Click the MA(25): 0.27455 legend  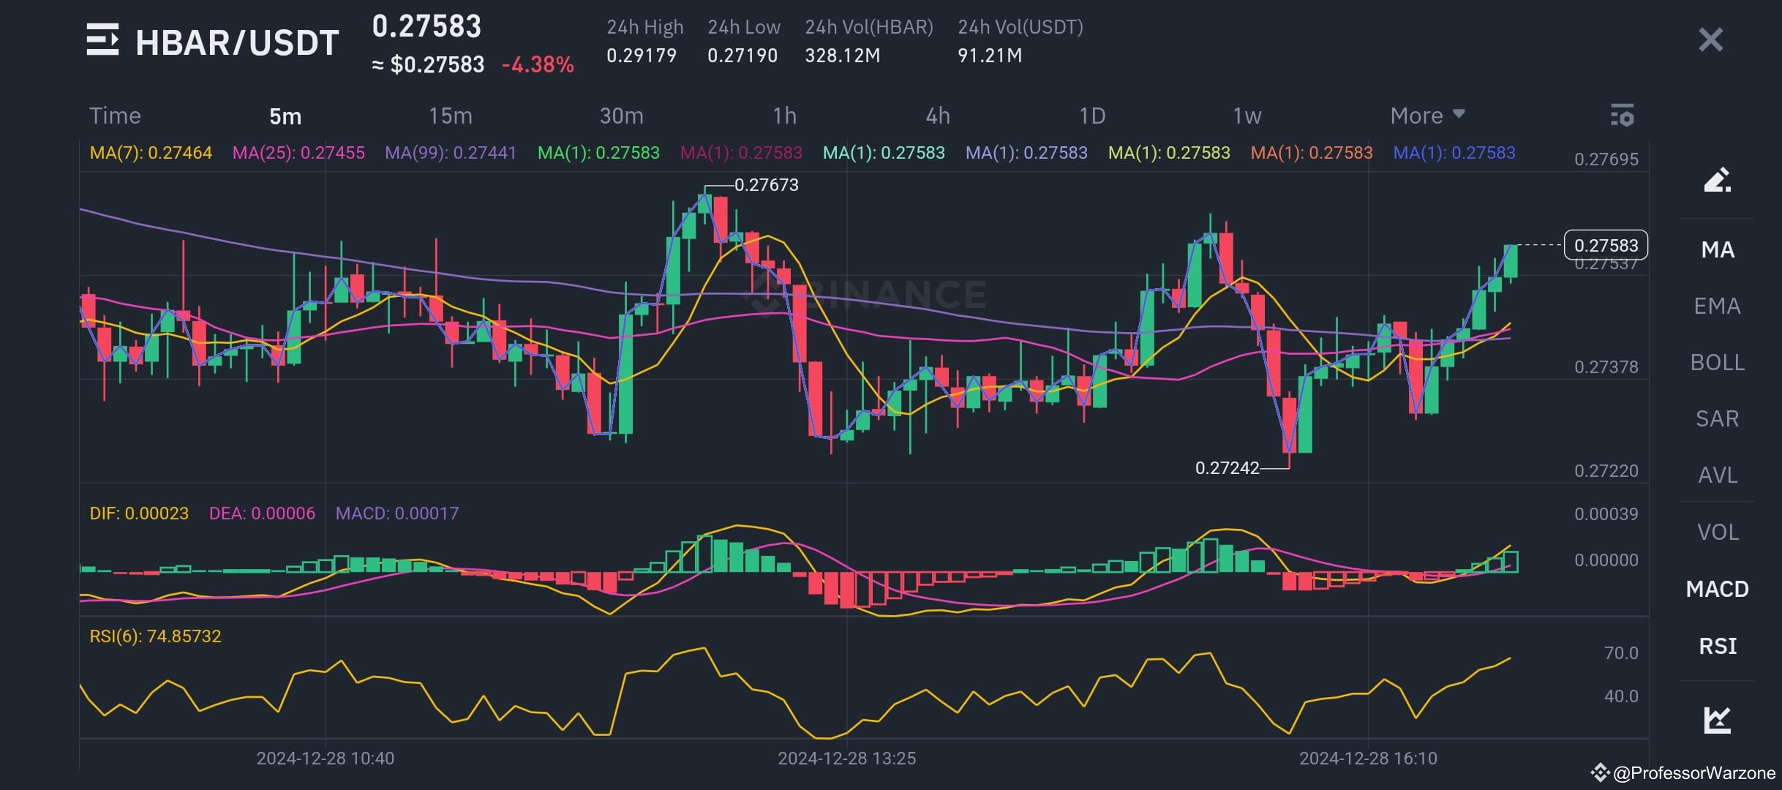click(298, 153)
